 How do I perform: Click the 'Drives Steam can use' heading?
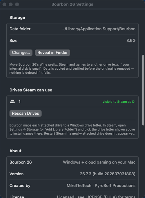click(31, 90)
